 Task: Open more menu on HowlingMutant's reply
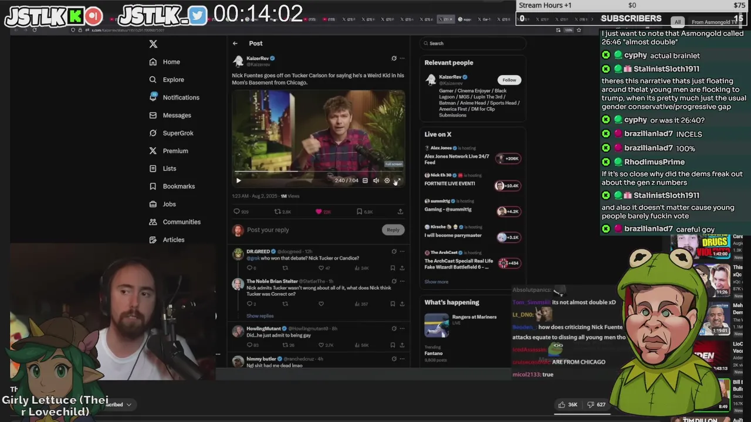402,329
